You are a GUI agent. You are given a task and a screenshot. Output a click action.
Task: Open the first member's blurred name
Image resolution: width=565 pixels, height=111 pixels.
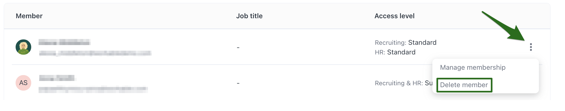click(x=64, y=42)
